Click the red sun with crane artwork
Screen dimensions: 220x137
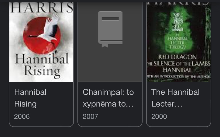coord(42,35)
